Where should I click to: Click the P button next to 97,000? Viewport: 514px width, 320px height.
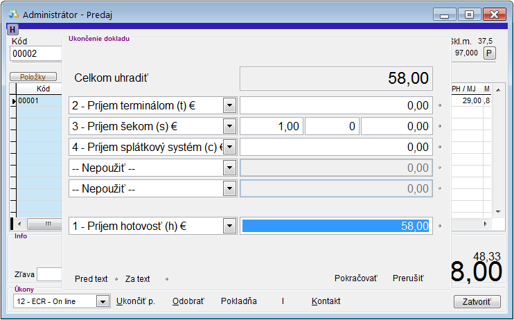[489, 53]
